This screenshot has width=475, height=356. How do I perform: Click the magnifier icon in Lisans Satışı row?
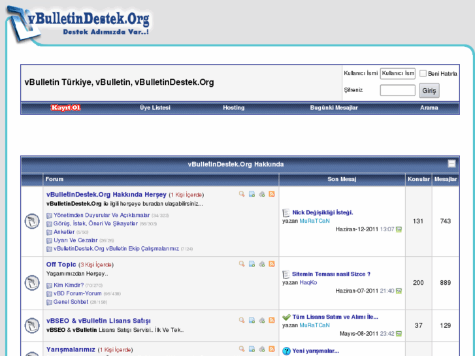pyautogui.click(x=242, y=320)
